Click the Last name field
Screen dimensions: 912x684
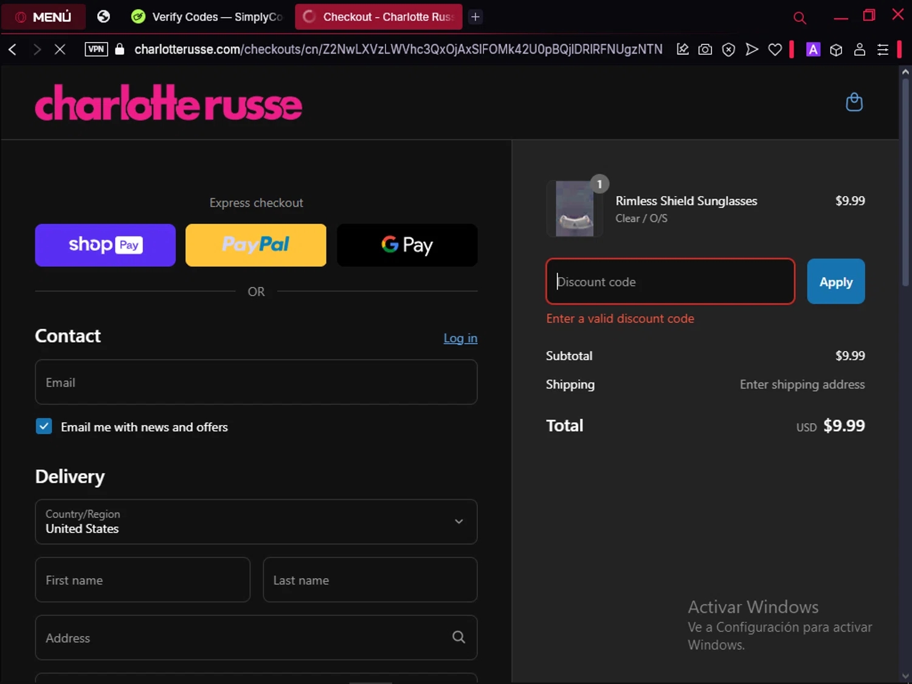[370, 579]
